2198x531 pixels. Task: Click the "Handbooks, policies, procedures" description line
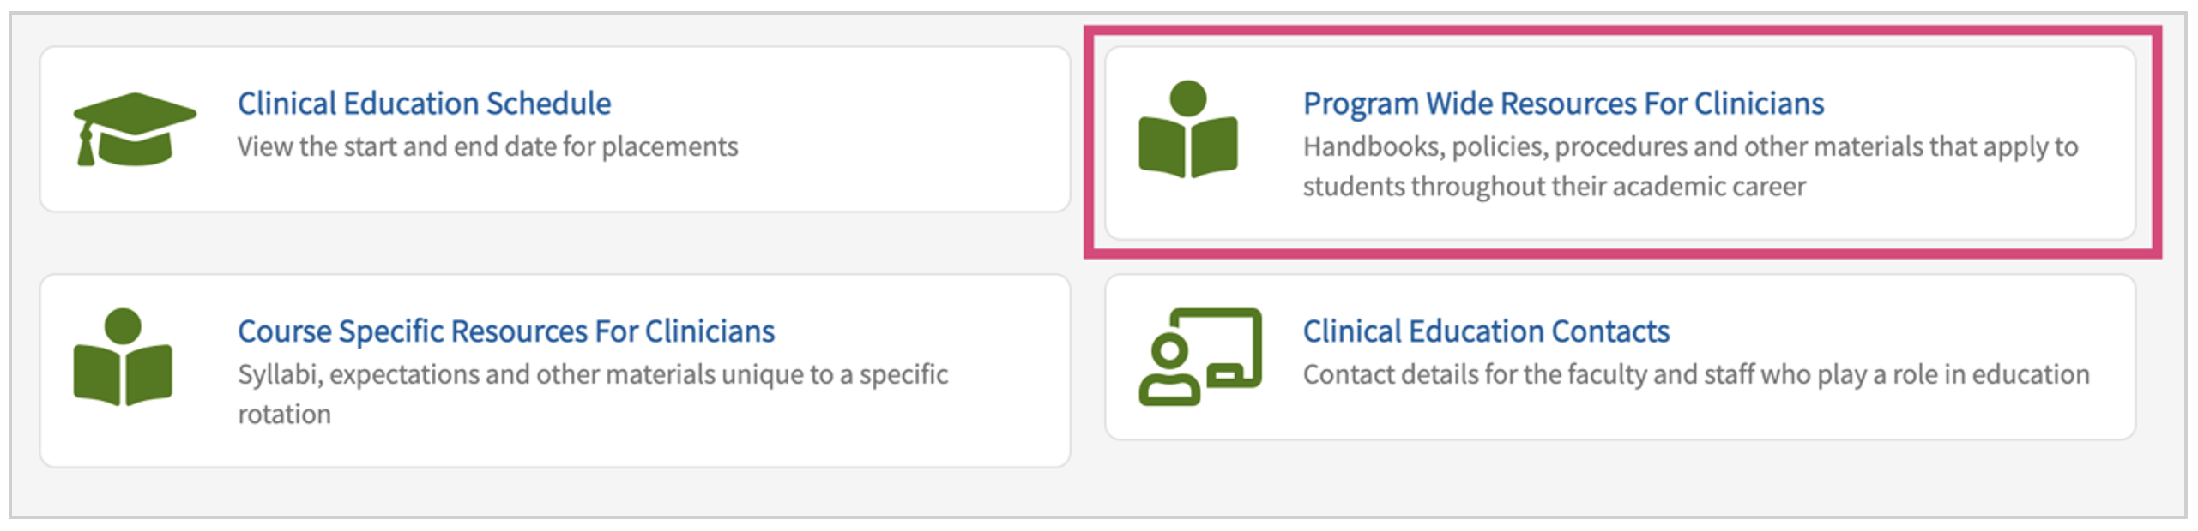point(1689,147)
